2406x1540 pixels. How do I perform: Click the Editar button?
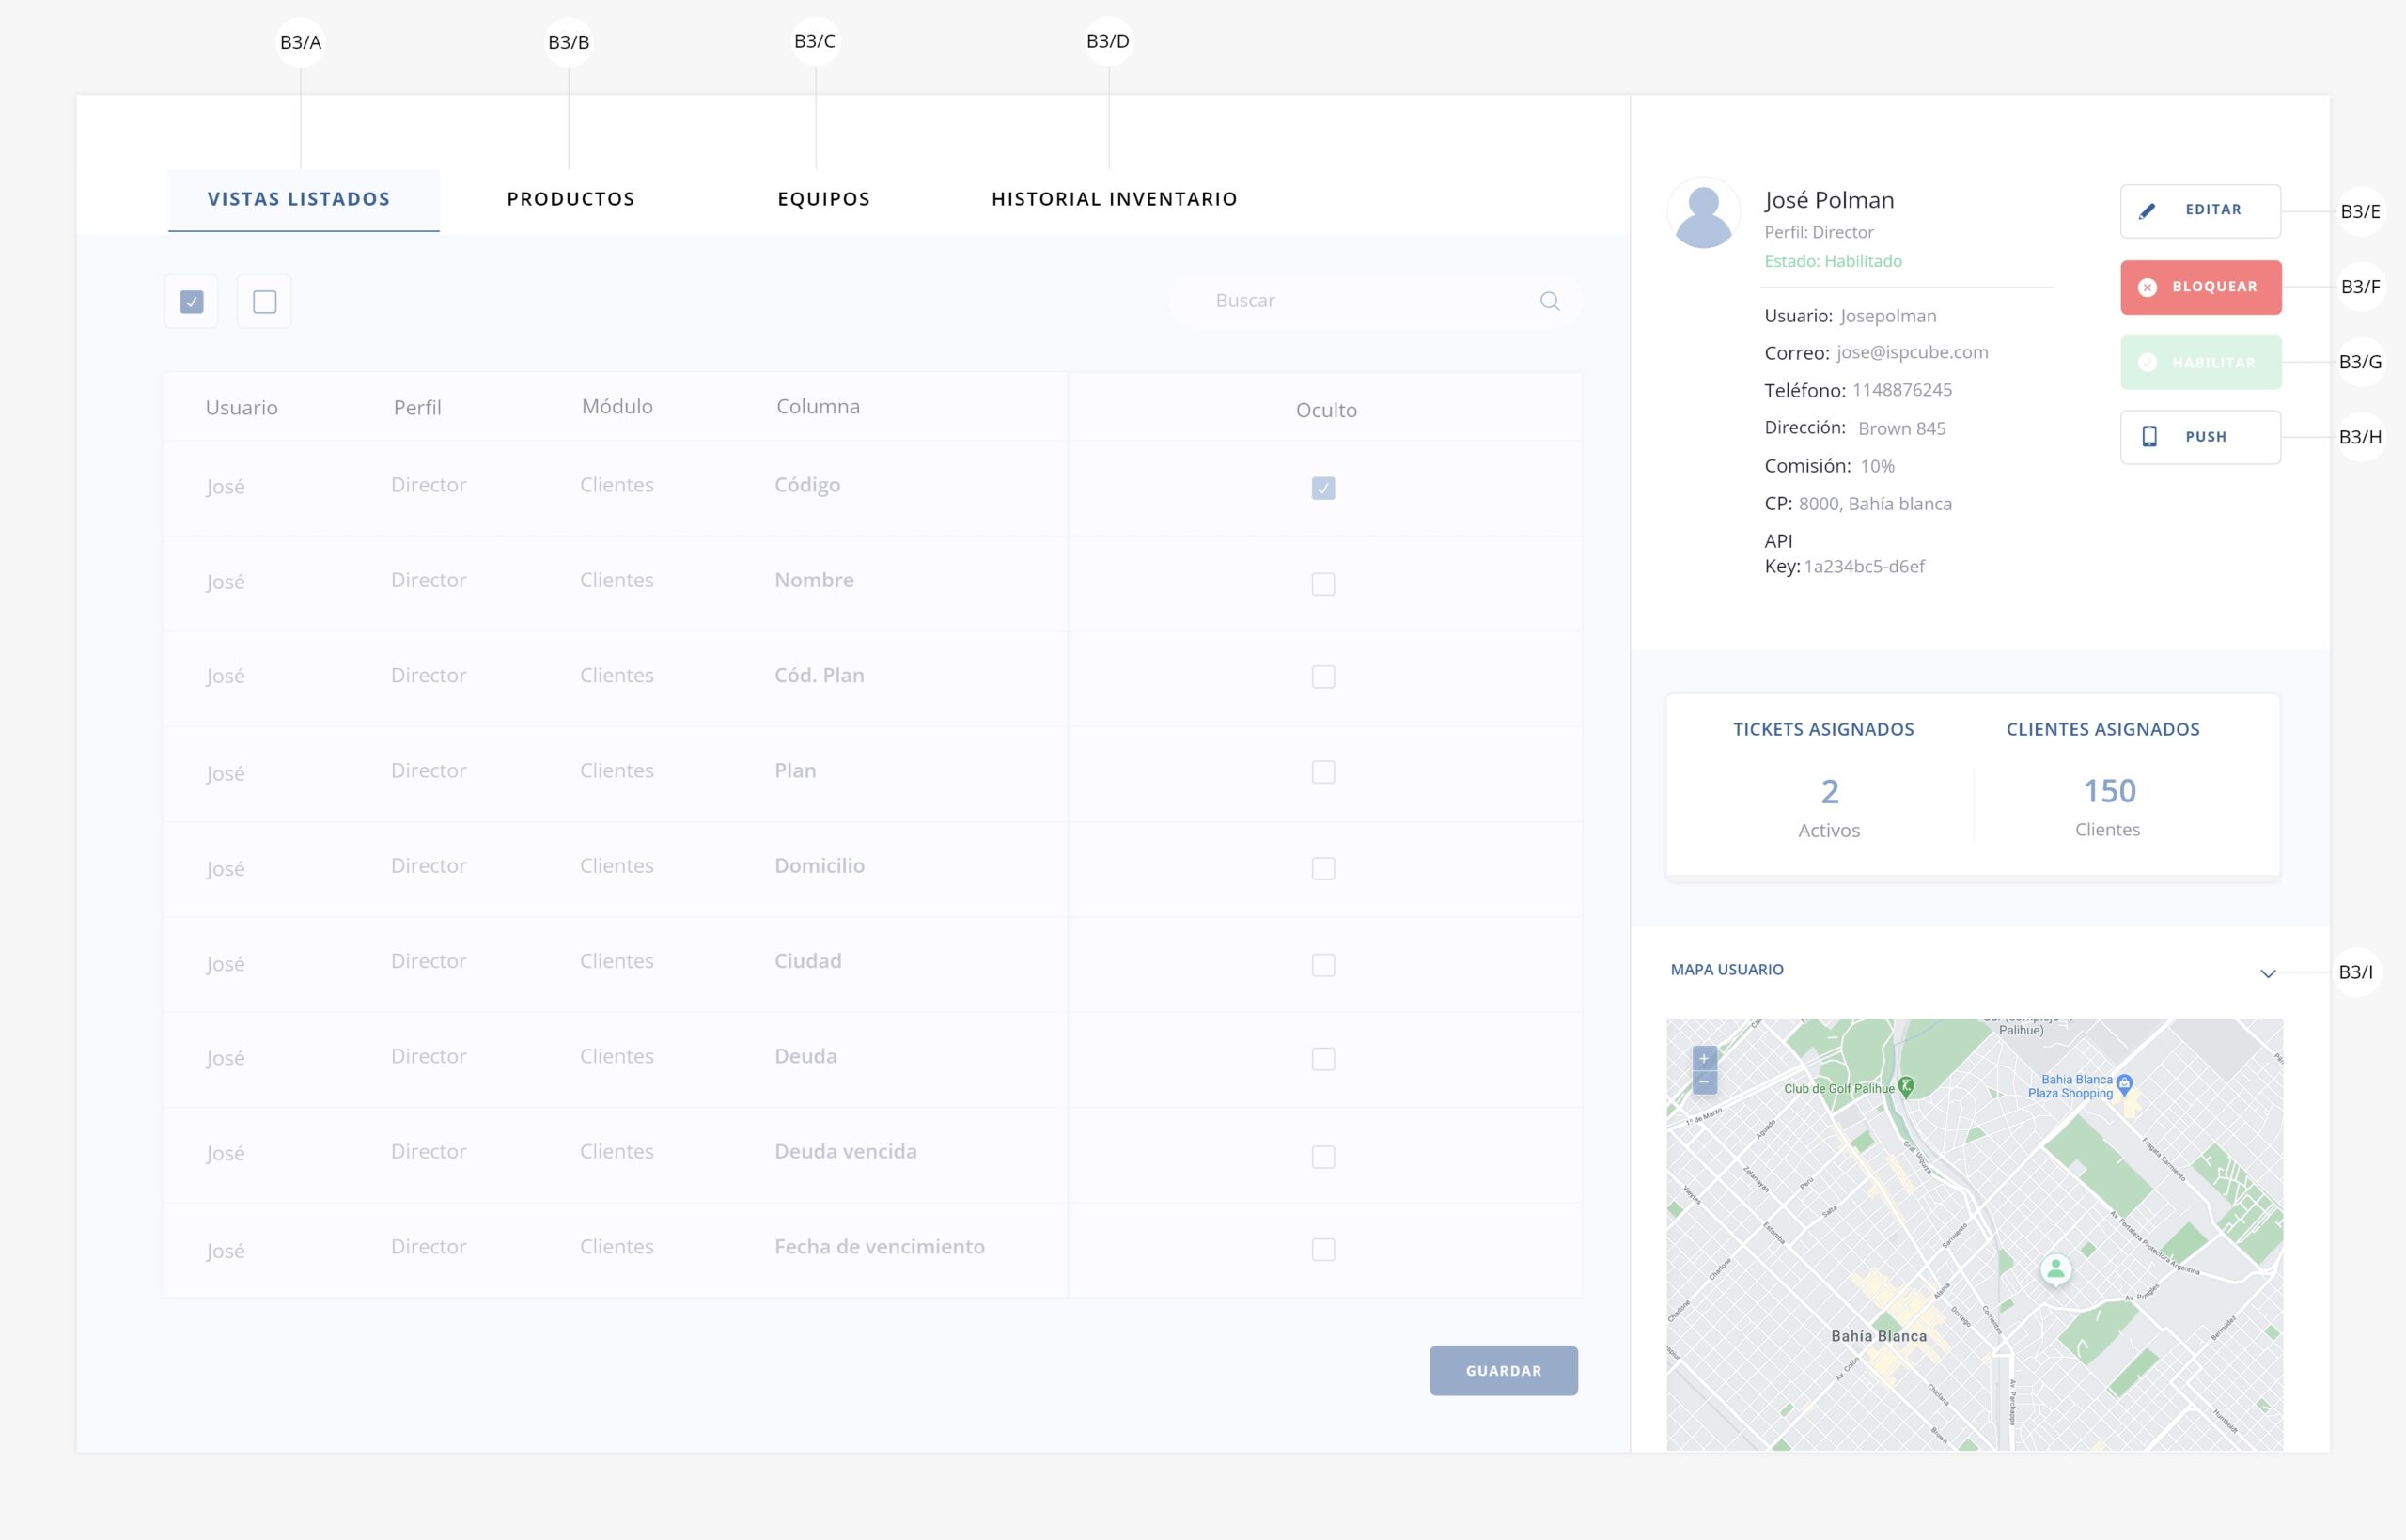tap(2200, 210)
